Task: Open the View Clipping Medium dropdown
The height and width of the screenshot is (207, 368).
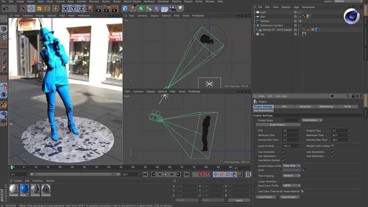Action: coord(292,175)
